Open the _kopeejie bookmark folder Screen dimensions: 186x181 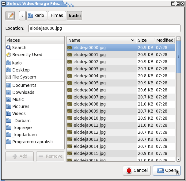[x=35, y=128]
